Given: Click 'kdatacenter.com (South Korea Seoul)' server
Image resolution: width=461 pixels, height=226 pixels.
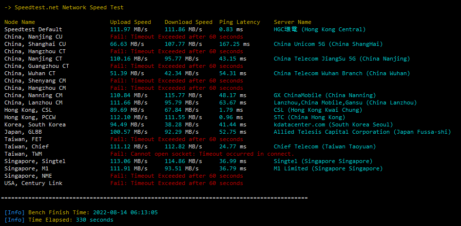Looking at the screenshot, I should [x=333, y=124].
